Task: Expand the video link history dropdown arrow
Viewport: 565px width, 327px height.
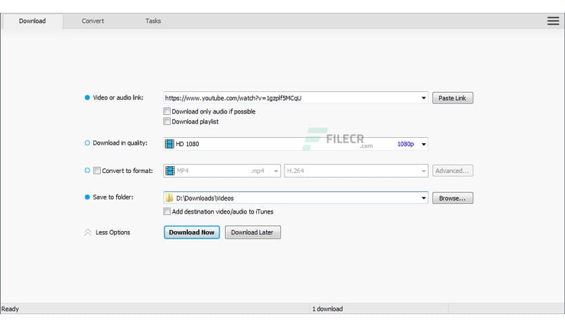Action: point(423,98)
